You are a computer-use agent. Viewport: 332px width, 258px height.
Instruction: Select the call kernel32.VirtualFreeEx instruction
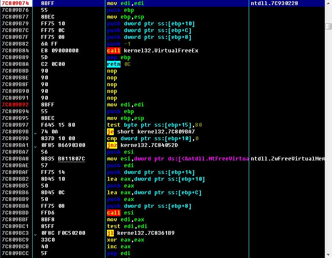tap(152, 51)
